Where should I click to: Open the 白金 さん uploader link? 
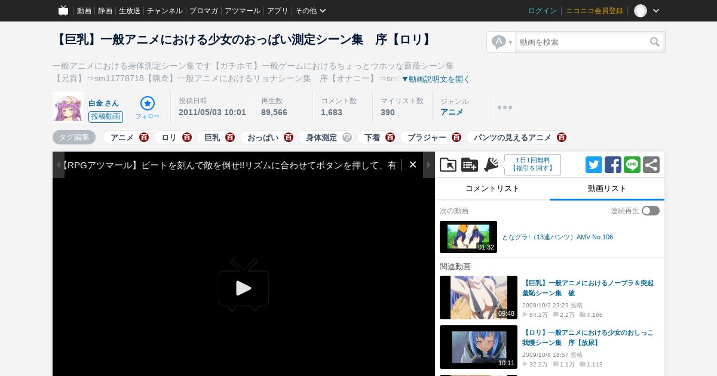[104, 103]
